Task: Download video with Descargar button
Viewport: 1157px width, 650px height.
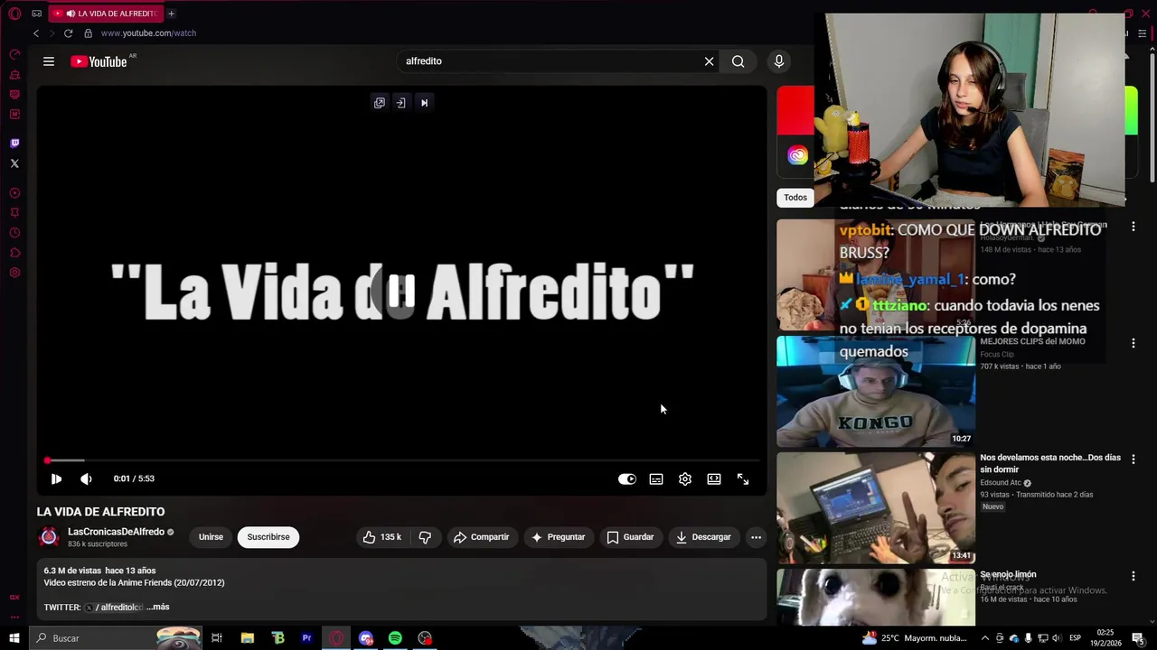Action: [703, 537]
